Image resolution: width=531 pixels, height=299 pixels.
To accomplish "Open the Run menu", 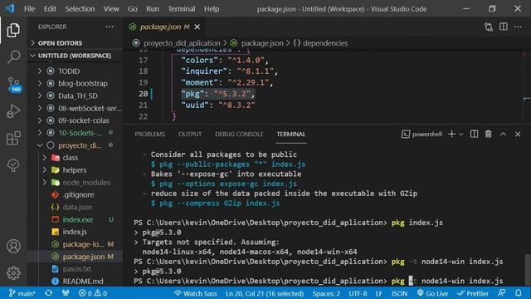I will click(153, 9).
